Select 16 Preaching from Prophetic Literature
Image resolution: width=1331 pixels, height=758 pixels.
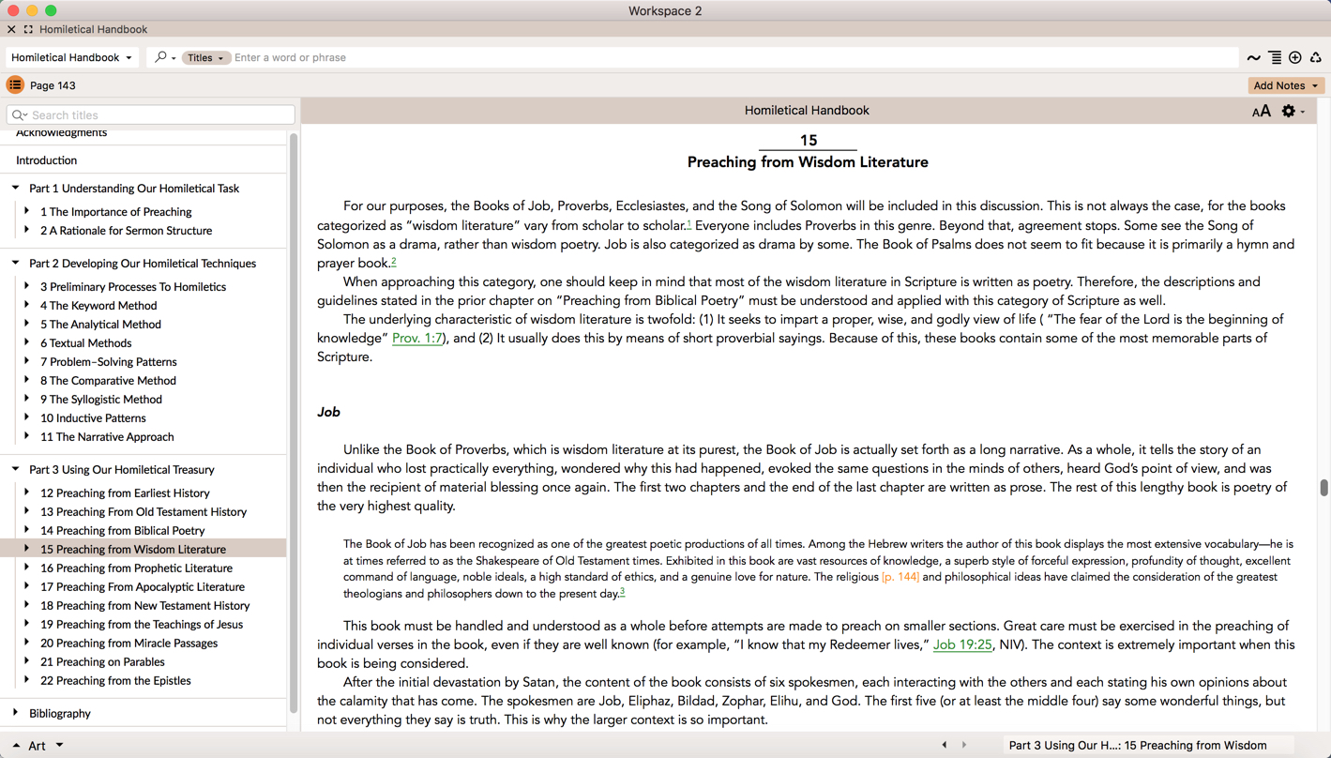(x=136, y=568)
